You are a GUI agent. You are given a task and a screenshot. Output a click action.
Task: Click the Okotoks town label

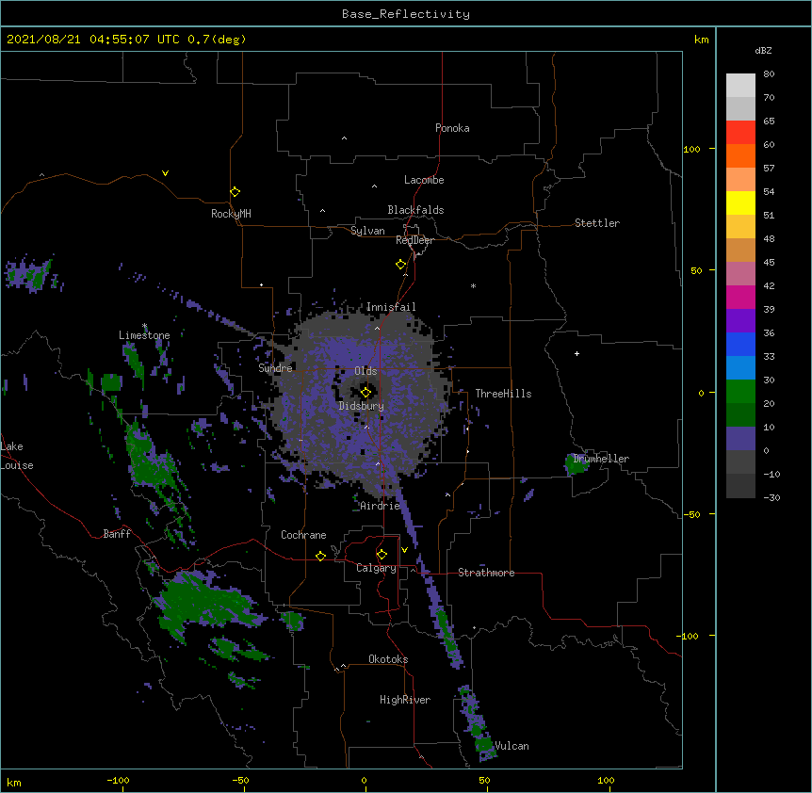[x=388, y=659]
